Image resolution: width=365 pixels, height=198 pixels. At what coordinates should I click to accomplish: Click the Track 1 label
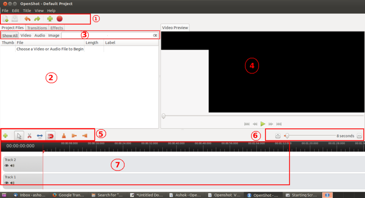10,177
